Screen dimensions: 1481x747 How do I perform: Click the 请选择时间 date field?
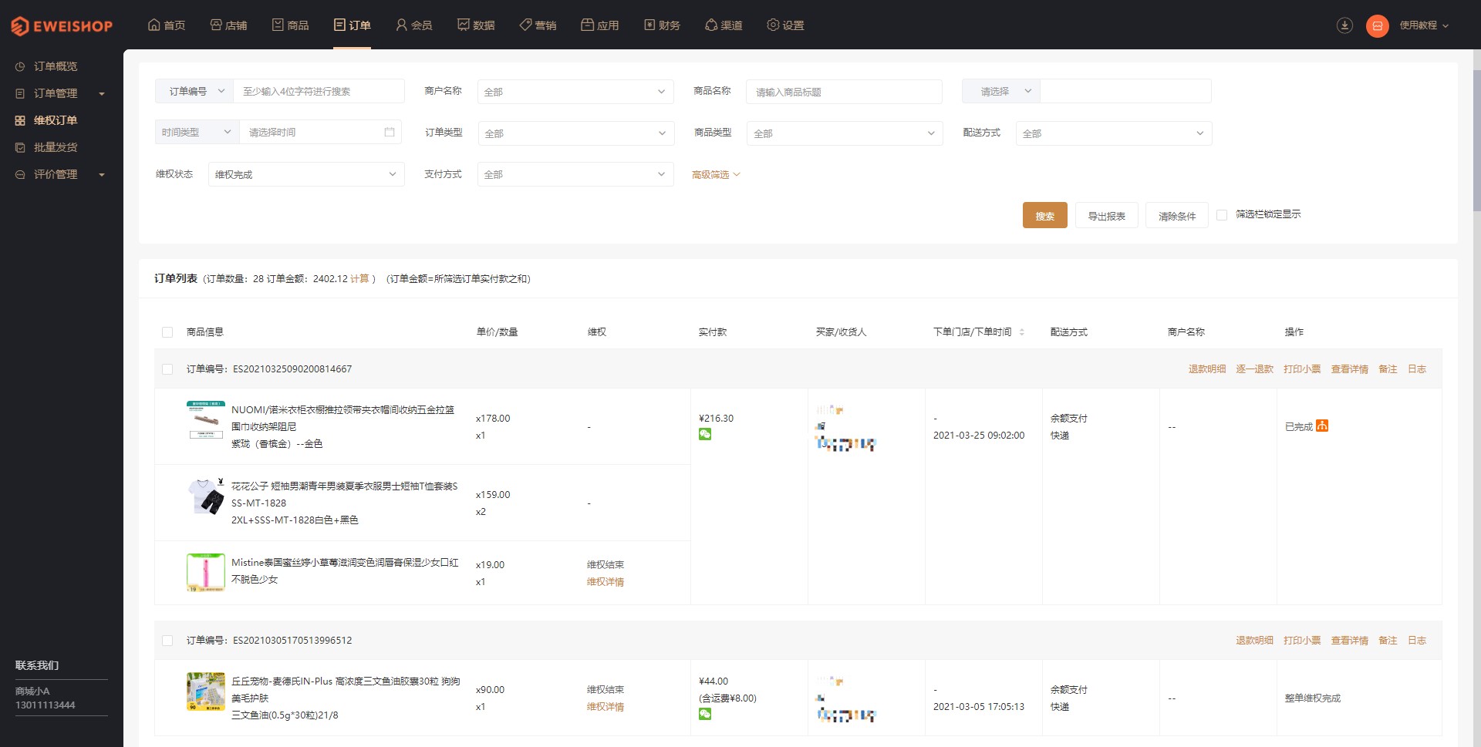322,133
